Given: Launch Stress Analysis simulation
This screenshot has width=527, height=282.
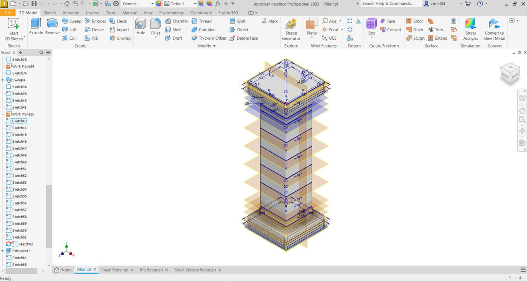Looking at the screenshot, I should click(x=470, y=29).
